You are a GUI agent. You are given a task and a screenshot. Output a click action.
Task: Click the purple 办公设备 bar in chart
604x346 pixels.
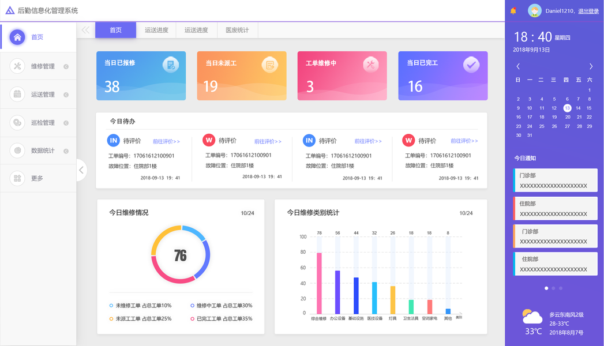pyautogui.click(x=337, y=292)
